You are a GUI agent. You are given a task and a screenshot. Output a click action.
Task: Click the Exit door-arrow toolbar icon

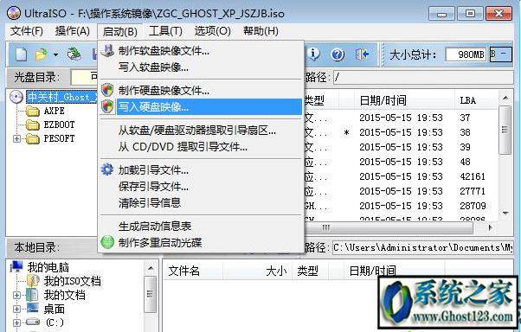coord(362,54)
